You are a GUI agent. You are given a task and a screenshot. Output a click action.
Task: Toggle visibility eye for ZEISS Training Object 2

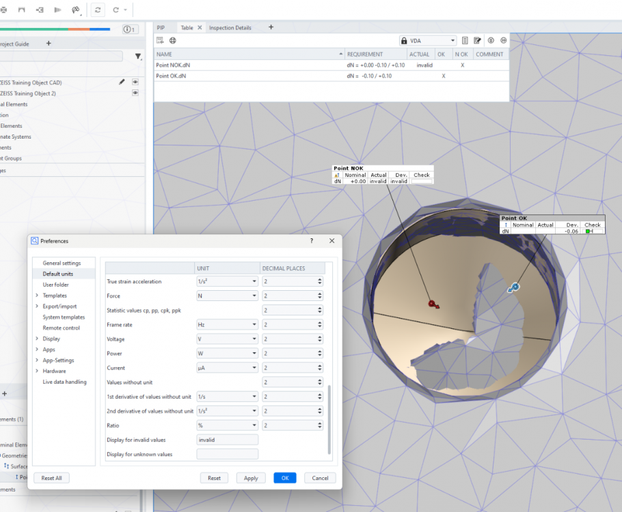click(x=135, y=93)
